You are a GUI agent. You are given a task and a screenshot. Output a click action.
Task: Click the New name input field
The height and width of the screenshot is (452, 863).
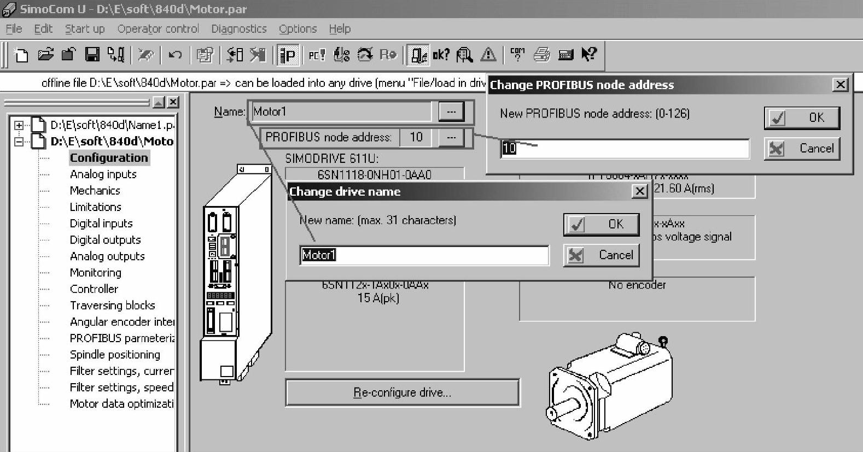pos(424,255)
